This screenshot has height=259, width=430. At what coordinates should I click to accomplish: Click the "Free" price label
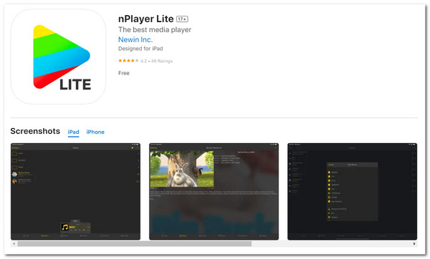pos(124,73)
